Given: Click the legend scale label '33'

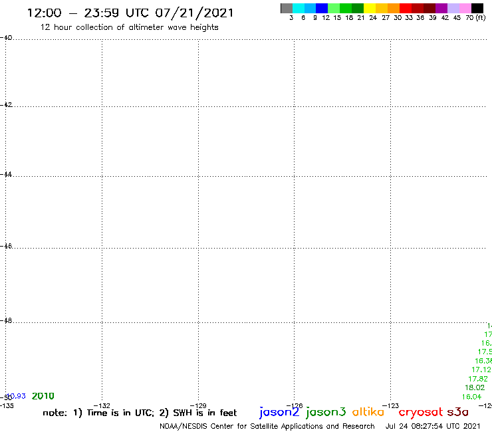Looking at the screenshot, I should coord(409,18).
